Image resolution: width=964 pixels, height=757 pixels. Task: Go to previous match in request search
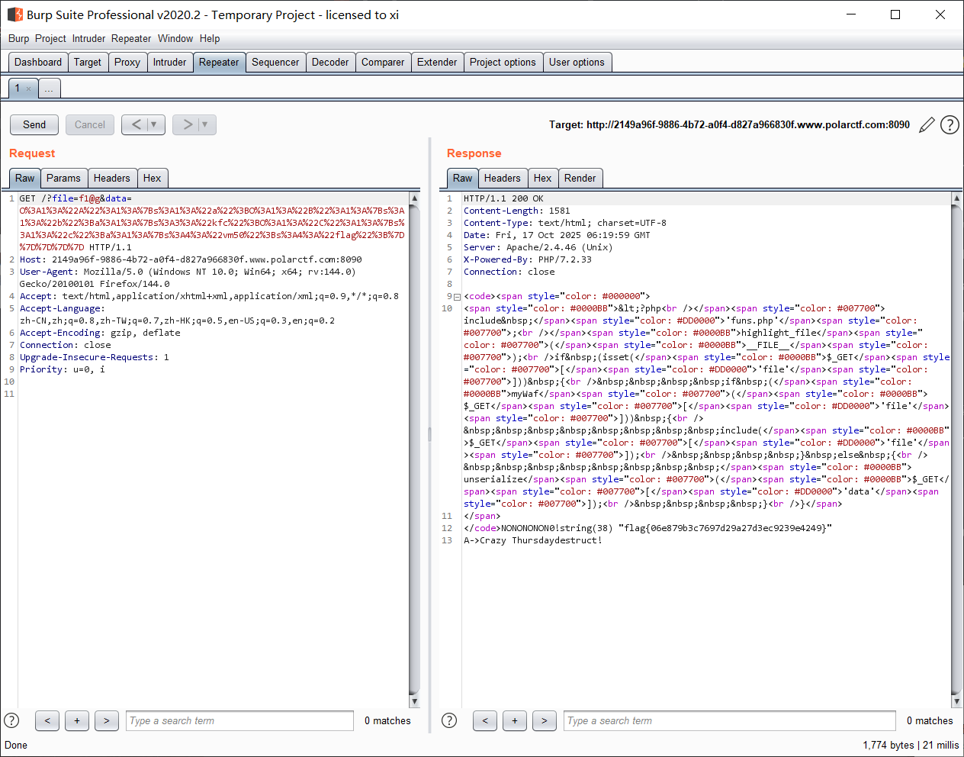point(47,720)
